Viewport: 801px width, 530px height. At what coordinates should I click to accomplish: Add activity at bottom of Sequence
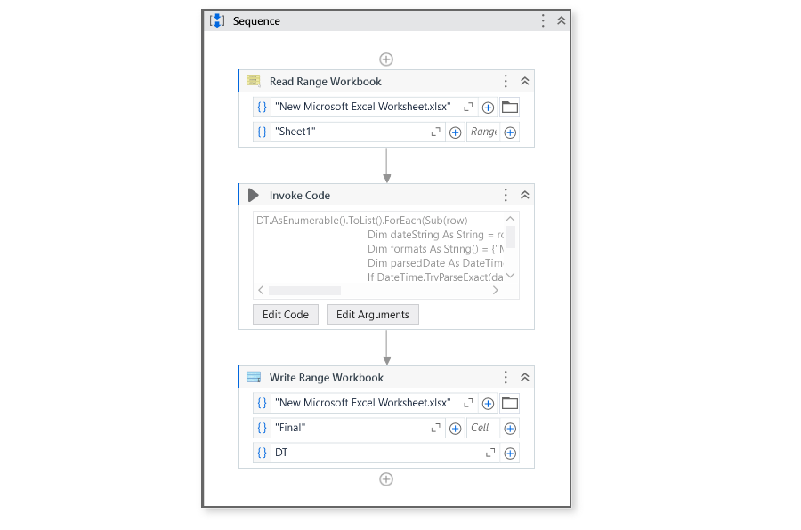pyautogui.click(x=386, y=479)
